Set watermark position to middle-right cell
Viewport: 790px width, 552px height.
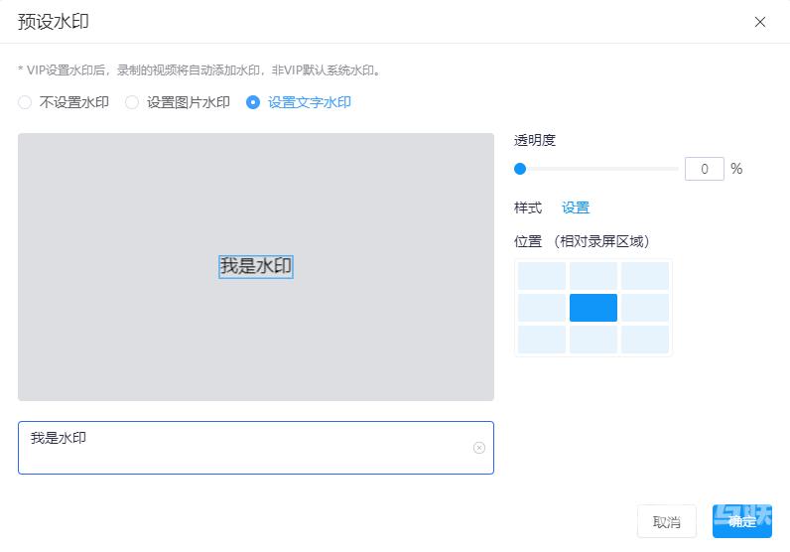pos(645,308)
